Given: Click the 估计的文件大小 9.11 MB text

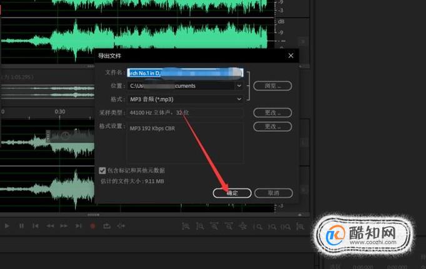Looking at the screenshot, I should pos(132,182).
